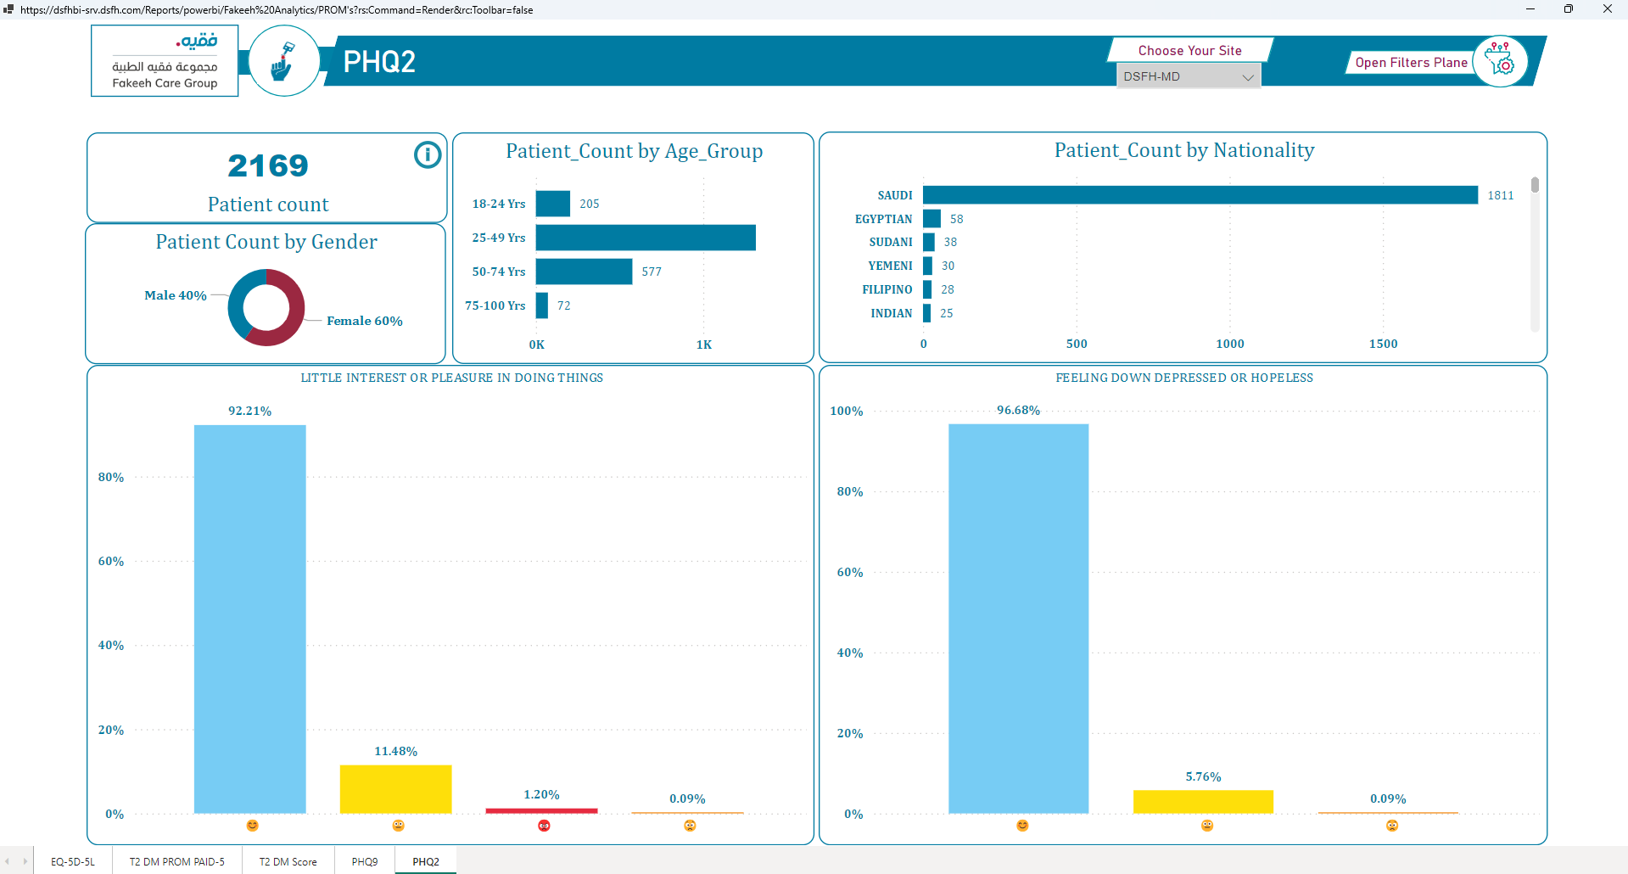Open the Choose Your Site dropdown showing DSFH-MD
This screenshot has width=1628, height=874.
[x=1189, y=76]
